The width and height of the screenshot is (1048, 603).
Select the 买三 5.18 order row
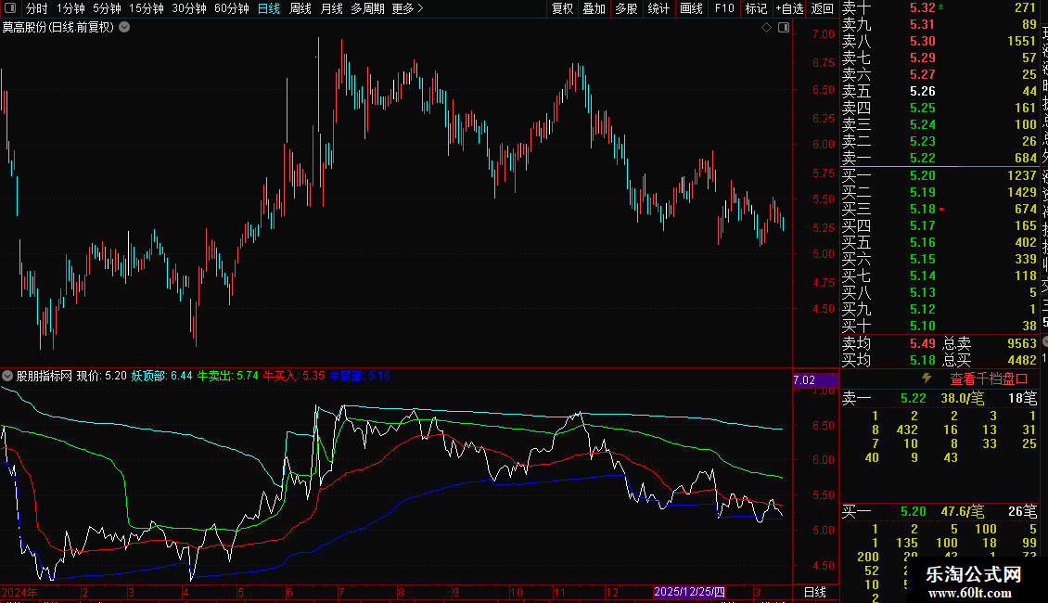pyautogui.click(x=939, y=210)
